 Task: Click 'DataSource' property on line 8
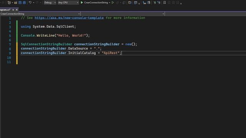[x=78, y=49]
